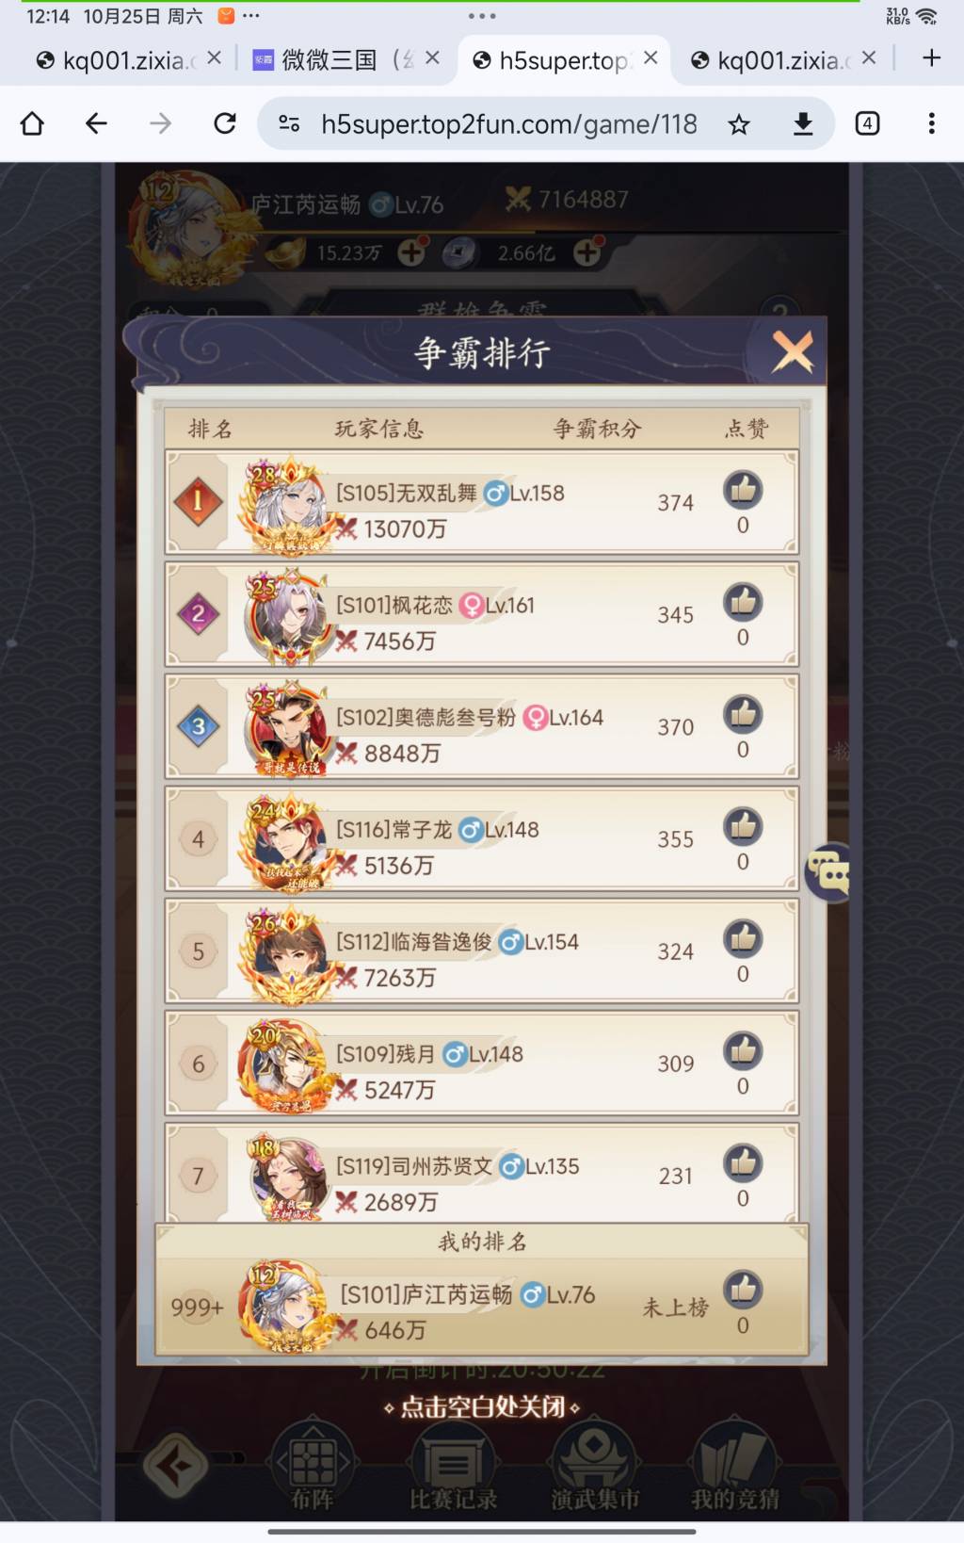Screen dimensions: 964x1543
Task: Click the address bar URL field
Action: pos(508,123)
